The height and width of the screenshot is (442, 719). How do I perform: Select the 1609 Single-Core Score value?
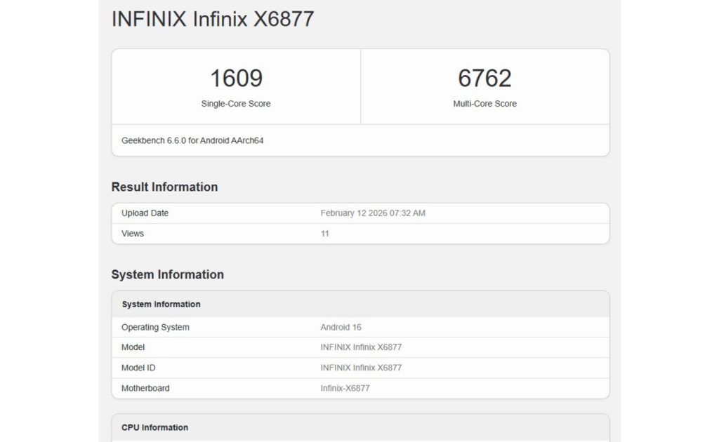237,78
